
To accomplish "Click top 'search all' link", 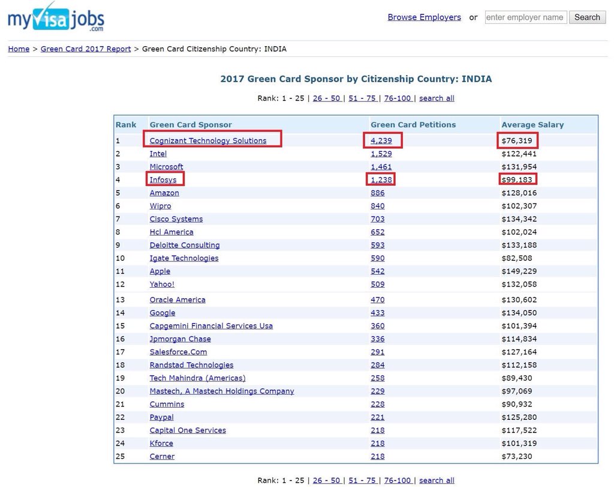I will (x=437, y=98).
